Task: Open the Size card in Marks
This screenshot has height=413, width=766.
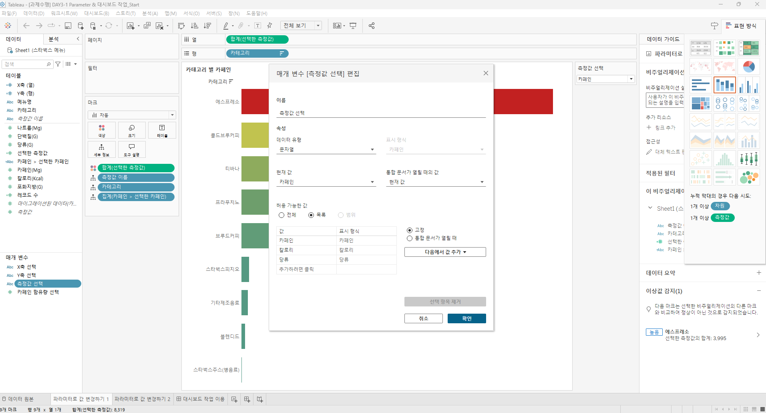Action: click(x=132, y=131)
